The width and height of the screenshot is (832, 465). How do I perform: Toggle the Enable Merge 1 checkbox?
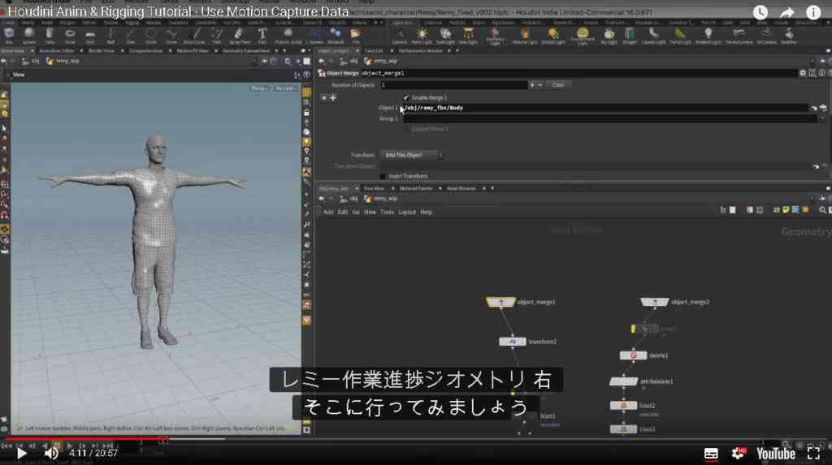(x=406, y=97)
